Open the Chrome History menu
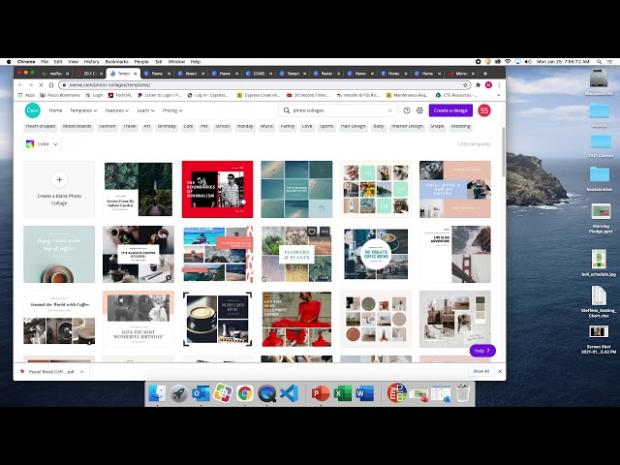Viewport: 620px width, 465px height. click(x=91, y=62)
